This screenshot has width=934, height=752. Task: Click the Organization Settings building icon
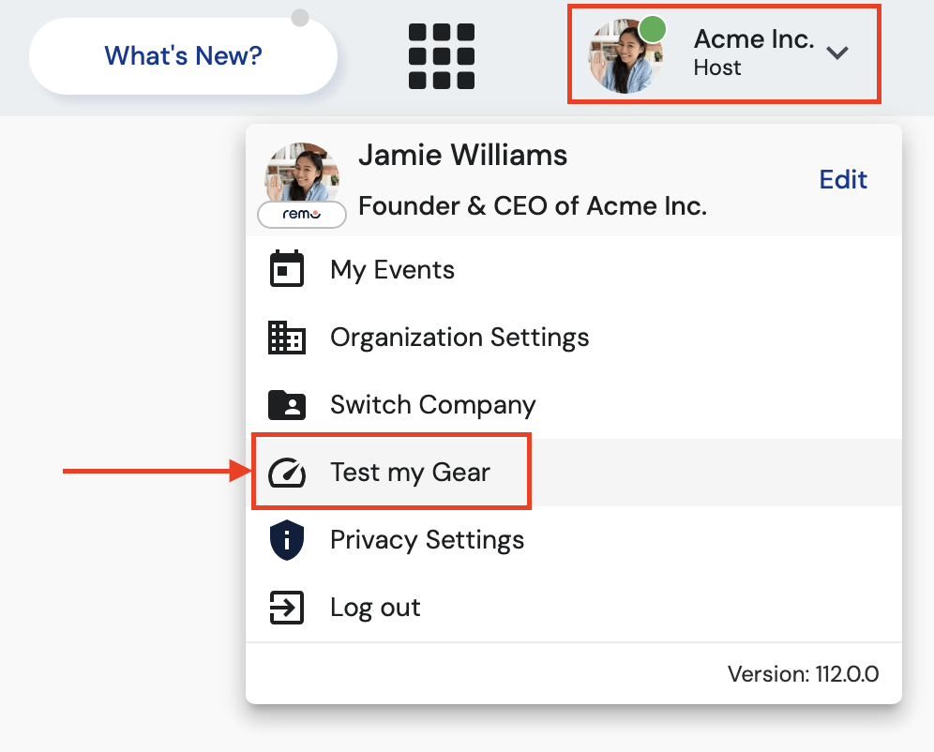click(287, 337)
